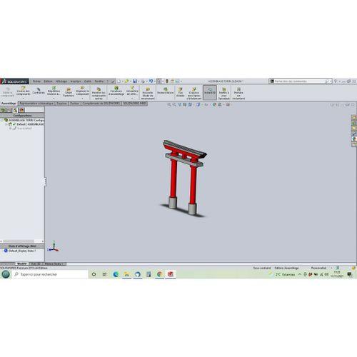This screenshot has width=357, height=357.
Task: Toggle the Instant3D button
Action: 210,92
